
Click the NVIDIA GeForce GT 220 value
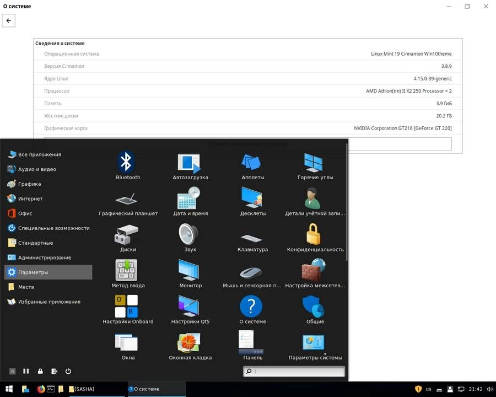click(403, 128)
